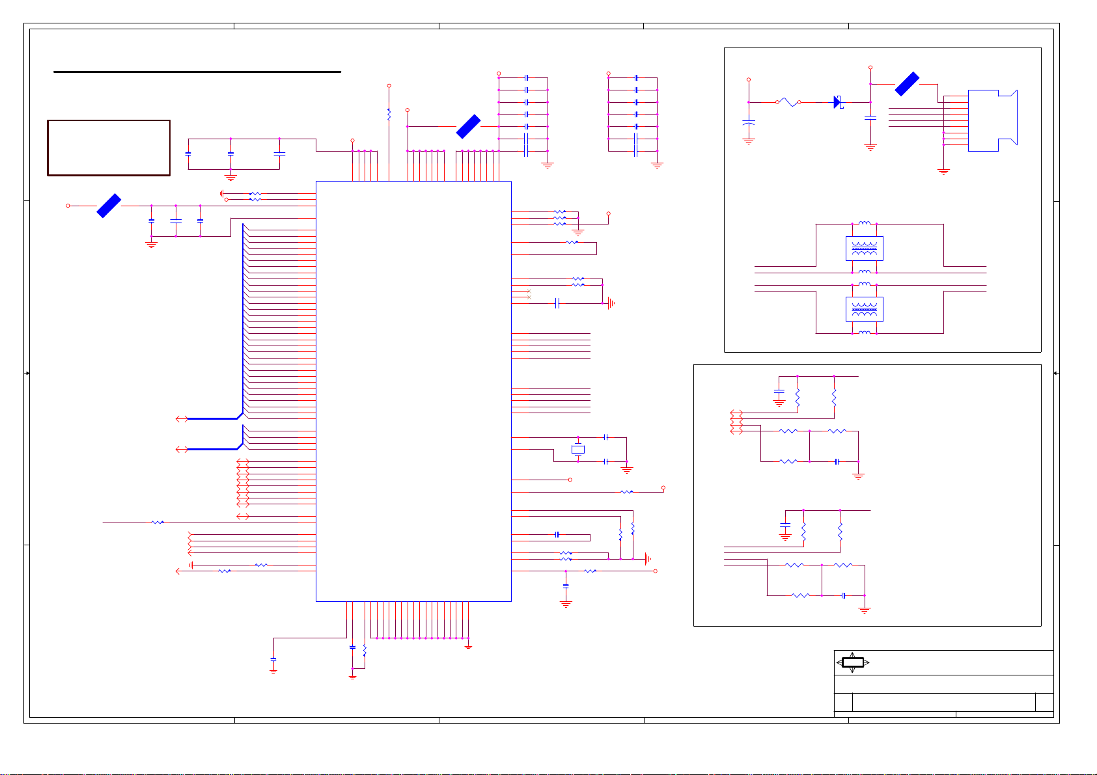Click the upper crystal load capacitor
The width and height of the screenshot is (1097, 775).
[606, 437]
